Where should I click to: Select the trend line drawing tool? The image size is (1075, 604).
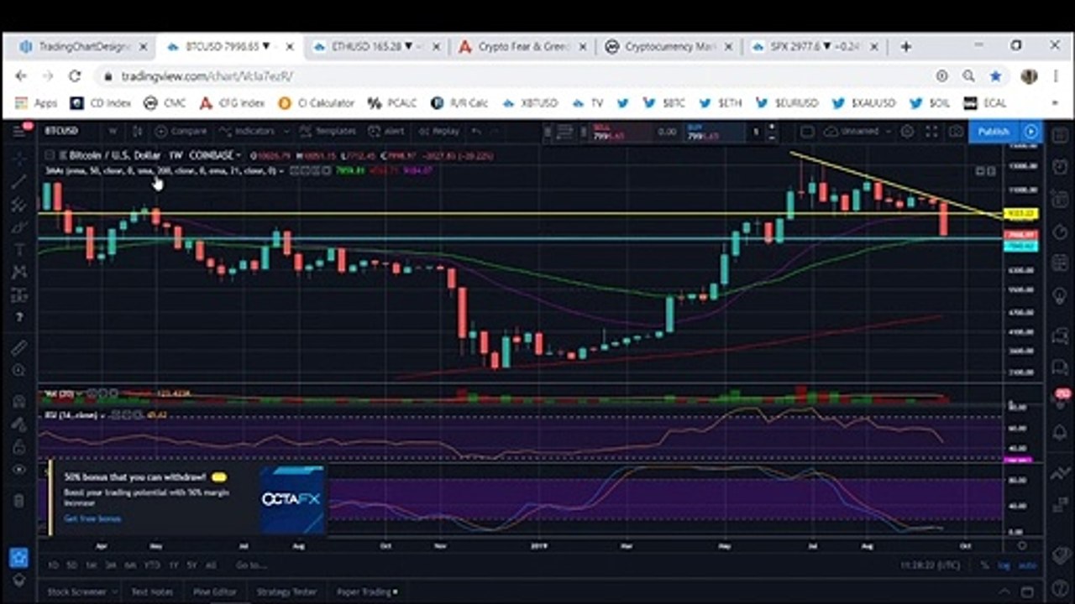[19, 181]
